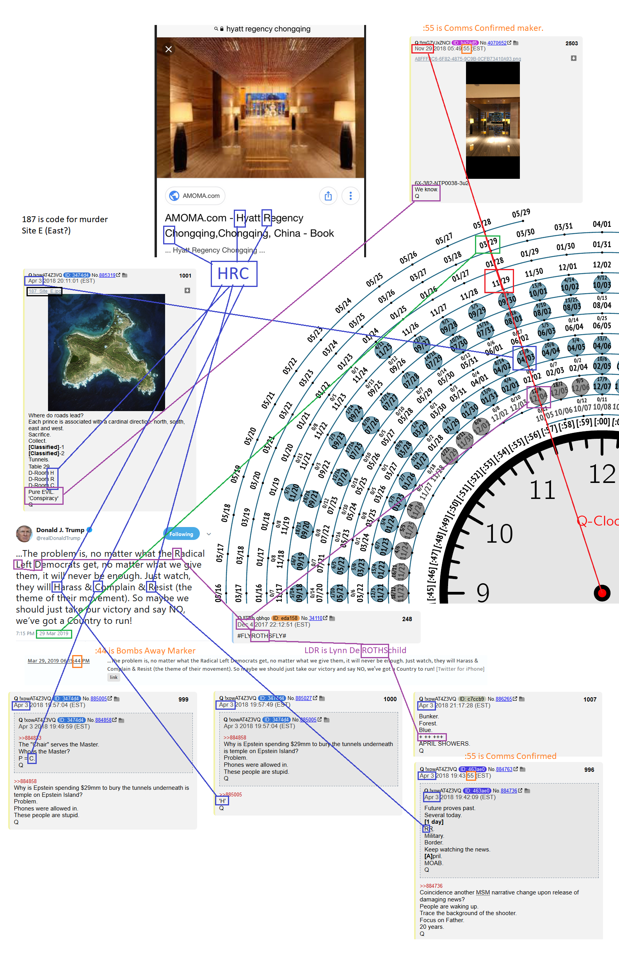Viewport: 619px width, 976px height.
Task: Click the external-link icon beside No.886265
Action: click(x=515, y=699)
